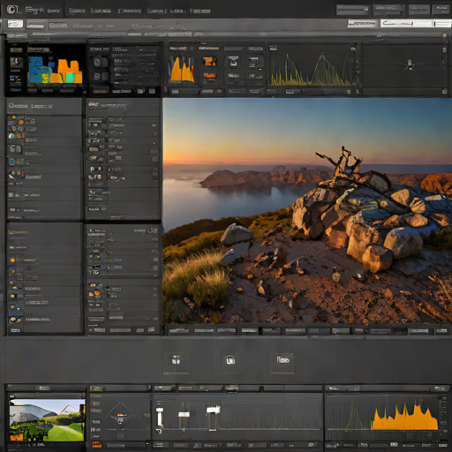Open the light gray dropdown beside the white field
Screen dimensions: 452x452
[x=362, y=24]
